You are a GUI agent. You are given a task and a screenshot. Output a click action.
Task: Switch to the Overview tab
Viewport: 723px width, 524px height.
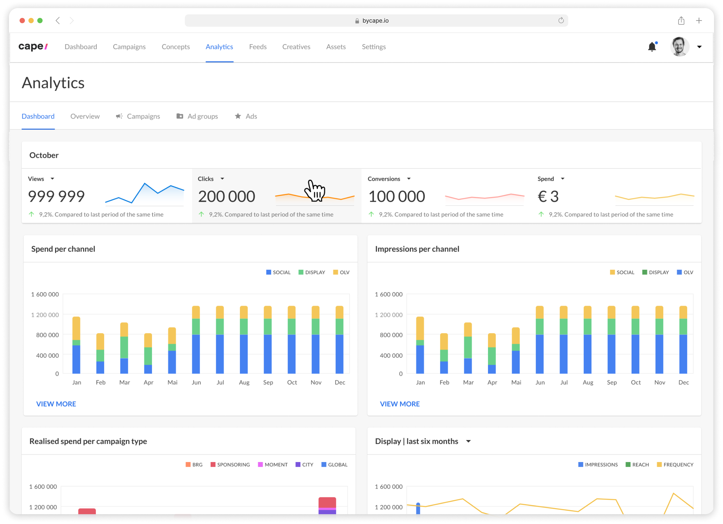[85, 116]
